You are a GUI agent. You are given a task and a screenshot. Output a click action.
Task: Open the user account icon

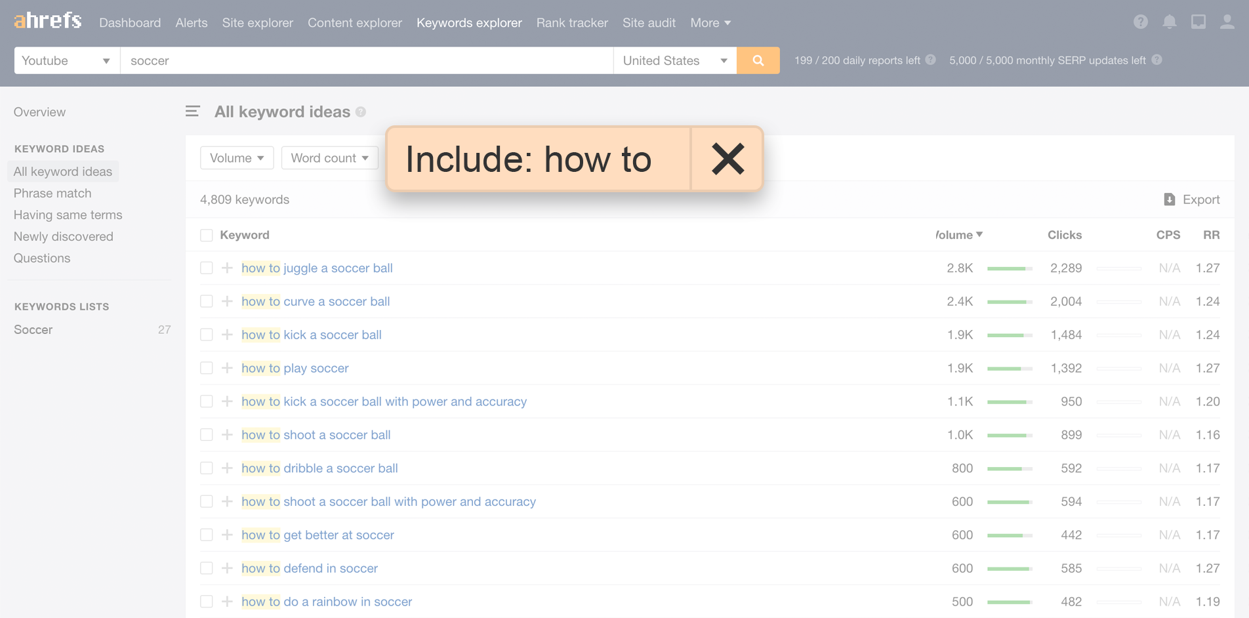pyautogui.click(x=1227, y=22)
